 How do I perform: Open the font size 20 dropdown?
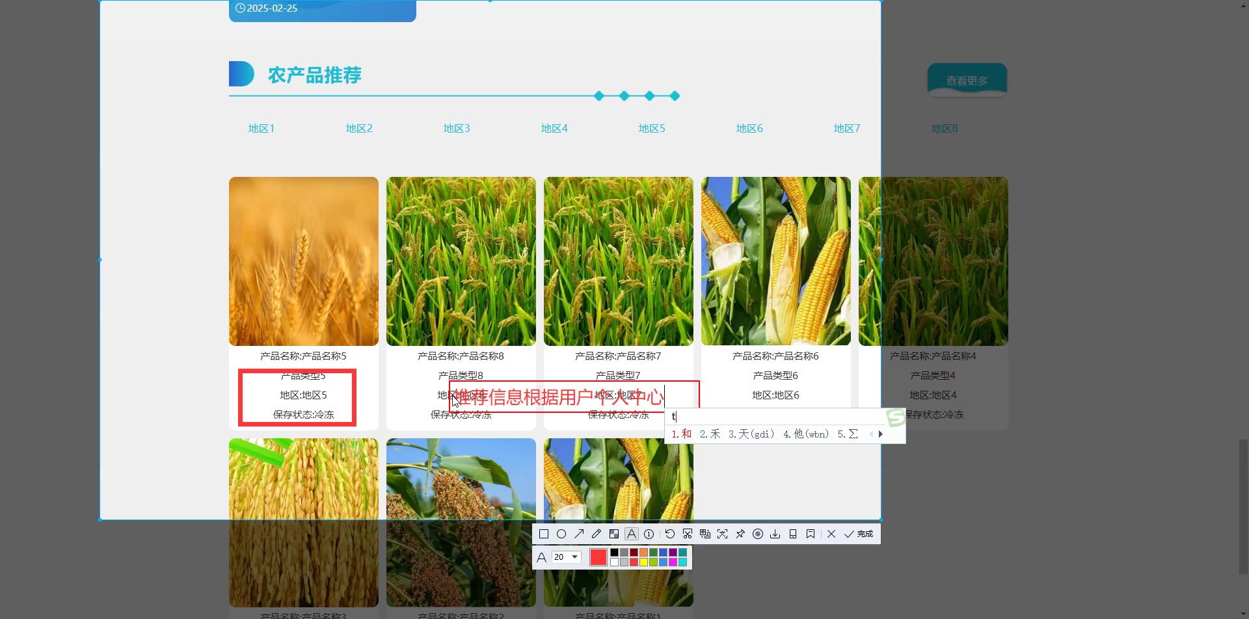566,557
